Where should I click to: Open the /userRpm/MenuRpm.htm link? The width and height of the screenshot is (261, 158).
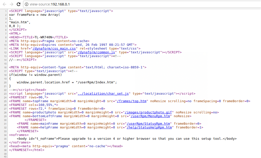(x=150, y=116)
